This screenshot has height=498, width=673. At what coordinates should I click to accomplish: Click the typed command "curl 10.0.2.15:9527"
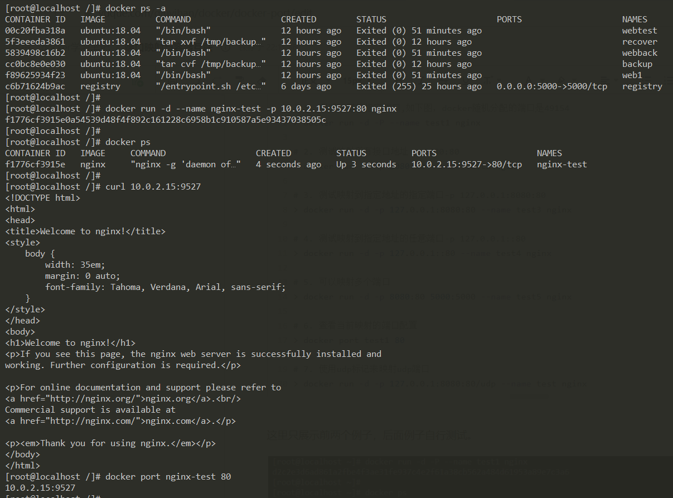[153, 187]
